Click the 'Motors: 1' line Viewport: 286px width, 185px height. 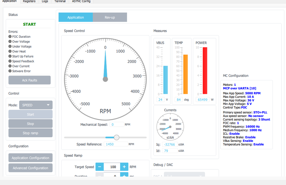[x=229, y=85]
